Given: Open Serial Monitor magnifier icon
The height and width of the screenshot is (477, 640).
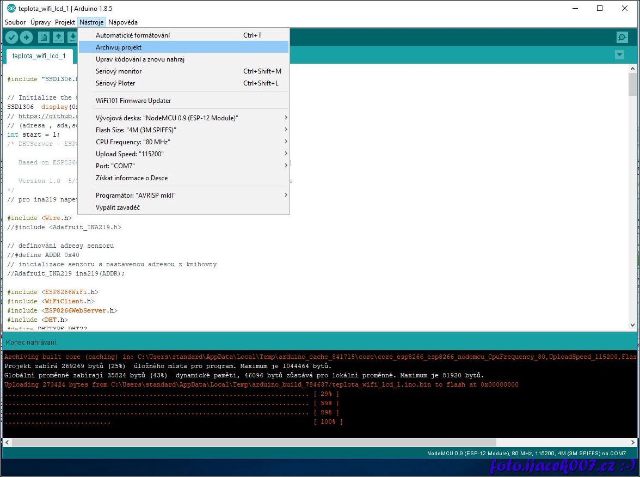Looking at the screenshot, I should coord(622,37).
